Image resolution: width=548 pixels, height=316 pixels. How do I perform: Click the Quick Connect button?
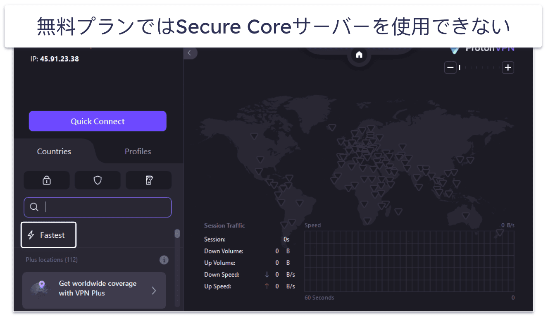click(98, 121)
